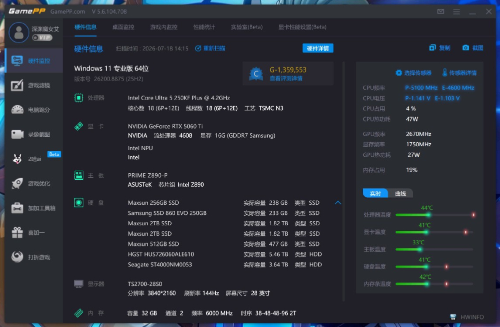
Task: Open the hamburger menu in title bar
Action: [456, 12]
